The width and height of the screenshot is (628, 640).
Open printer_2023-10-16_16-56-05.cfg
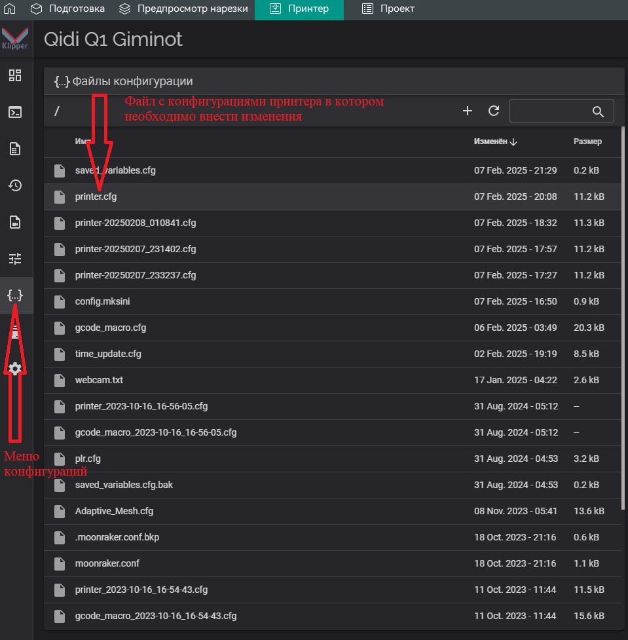click(333, 406)
